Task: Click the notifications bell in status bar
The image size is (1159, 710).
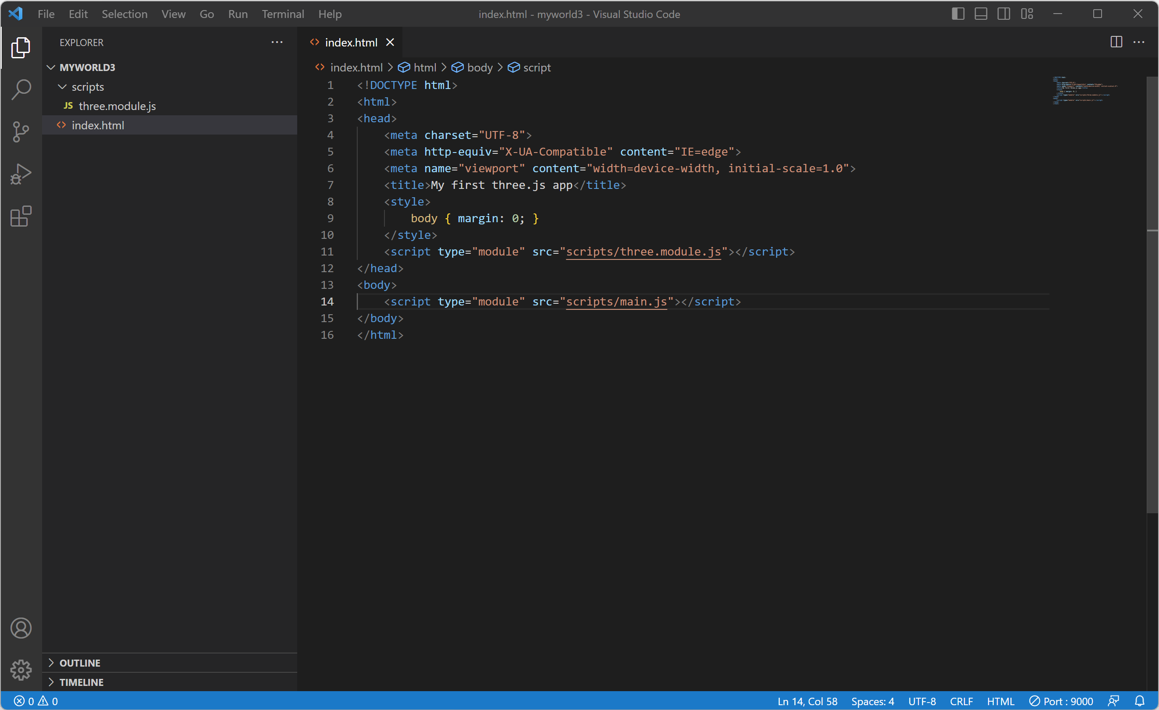Action: click(x=1139, y=701)
